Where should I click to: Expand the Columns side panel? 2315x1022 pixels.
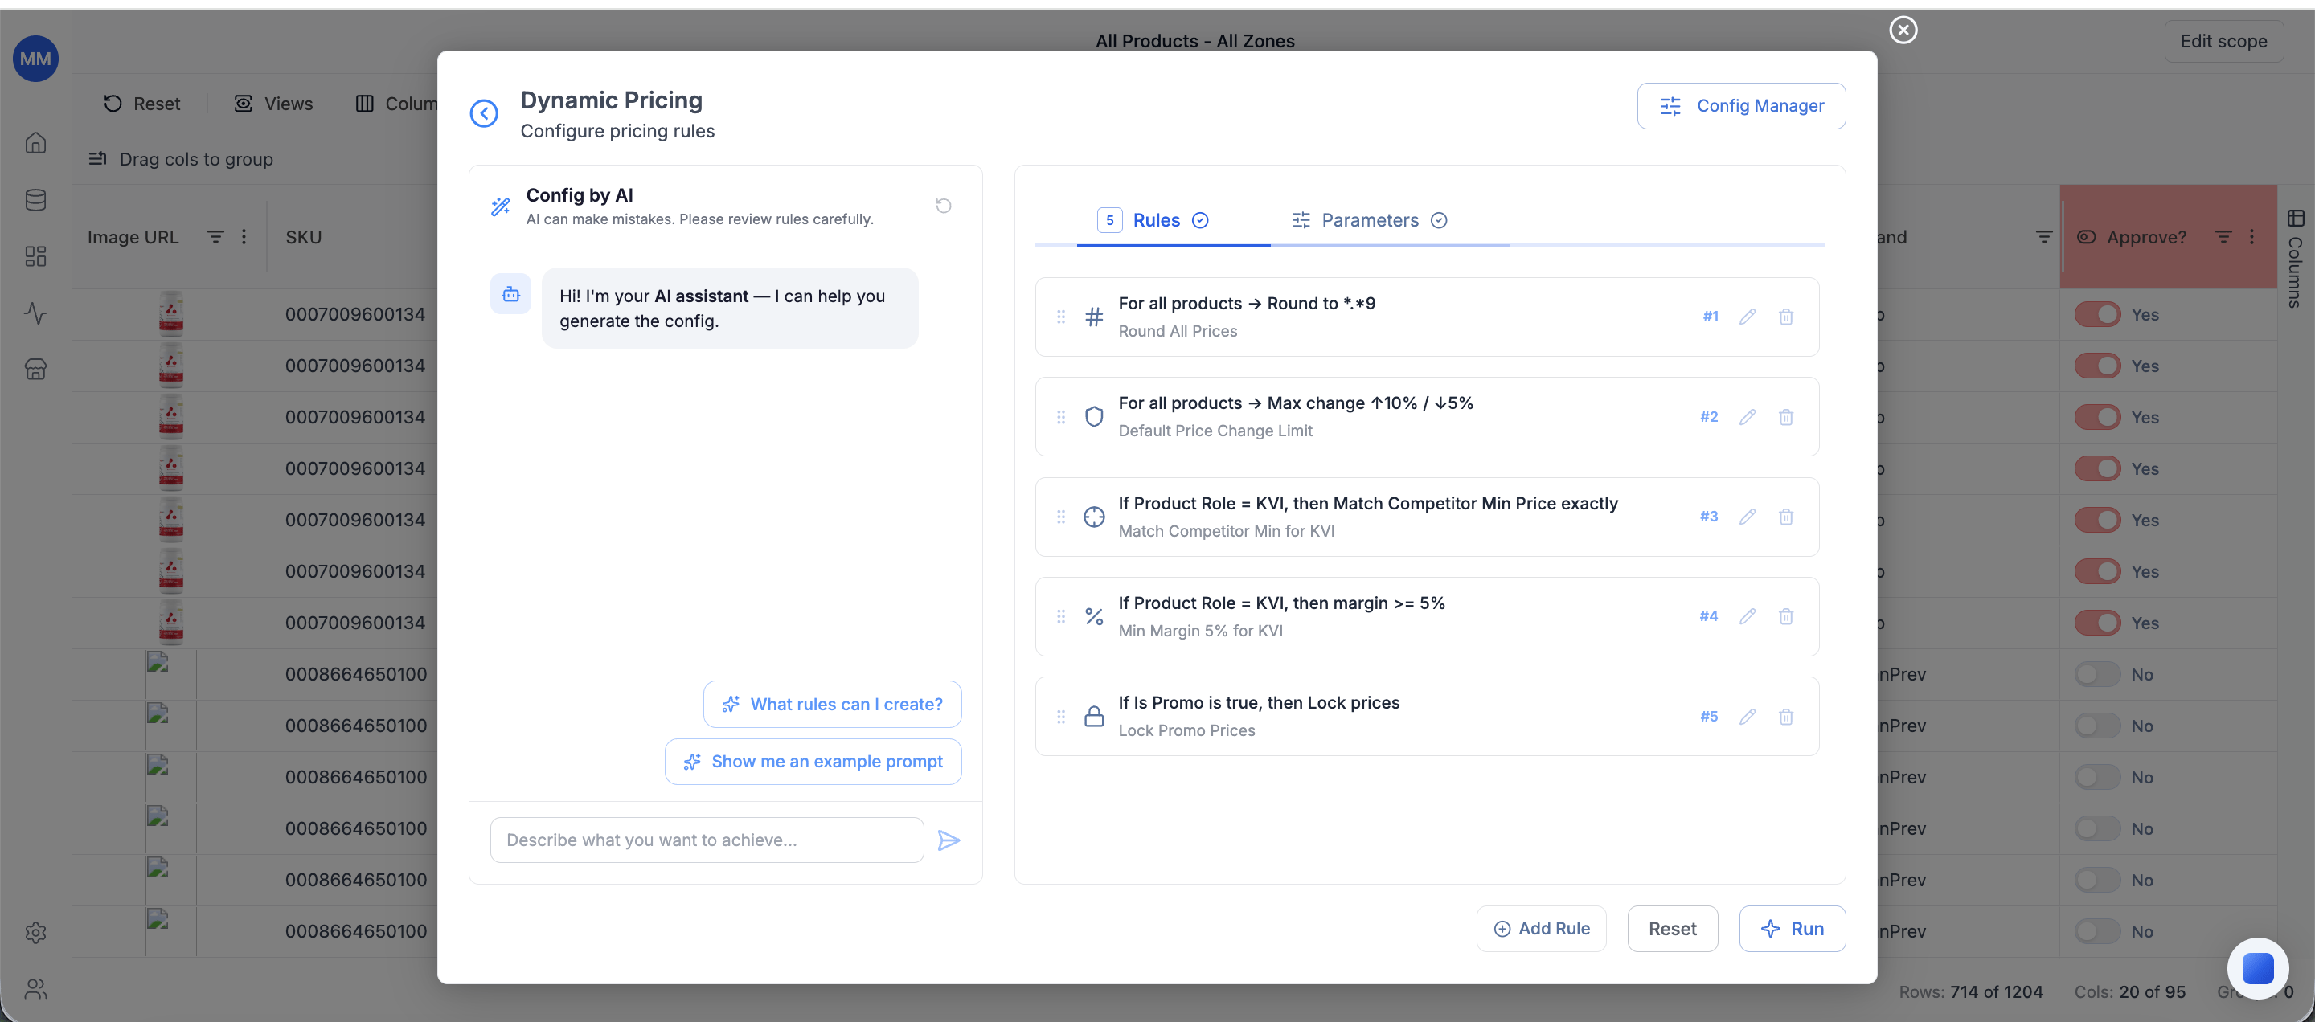[x=2295, y=259]
